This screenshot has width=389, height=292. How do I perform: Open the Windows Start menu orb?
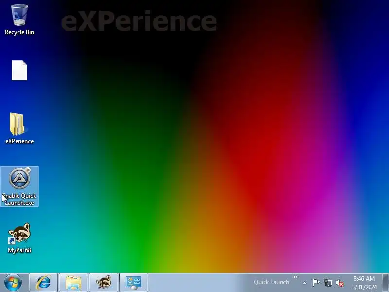point(13,282)
